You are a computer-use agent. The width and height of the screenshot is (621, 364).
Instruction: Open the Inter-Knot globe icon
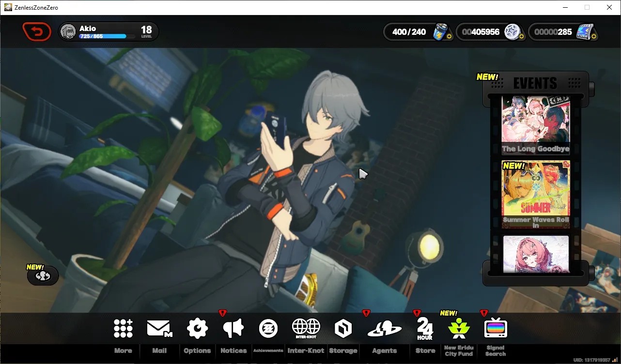coord(306,329)
